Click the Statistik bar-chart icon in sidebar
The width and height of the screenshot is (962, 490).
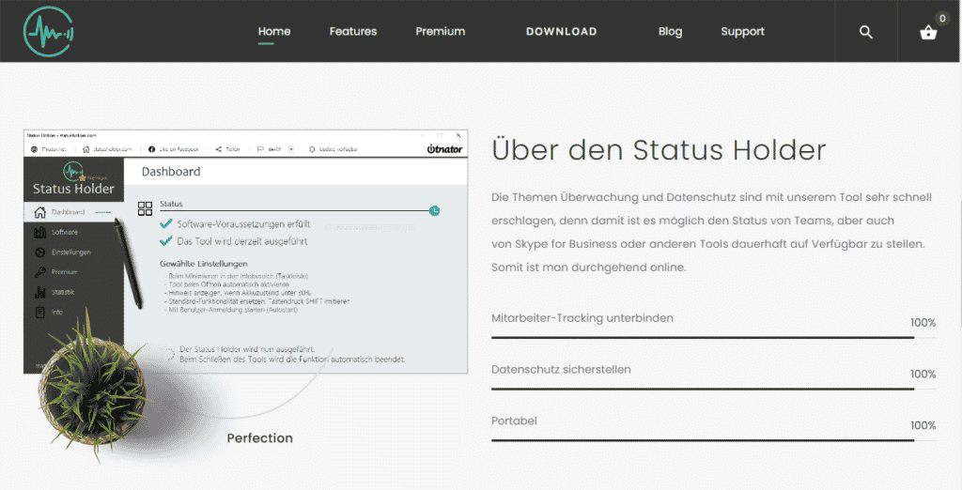pos(39,292)
